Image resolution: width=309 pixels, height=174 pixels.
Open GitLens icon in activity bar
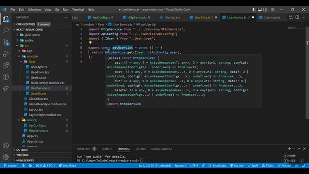coord(6,77)
